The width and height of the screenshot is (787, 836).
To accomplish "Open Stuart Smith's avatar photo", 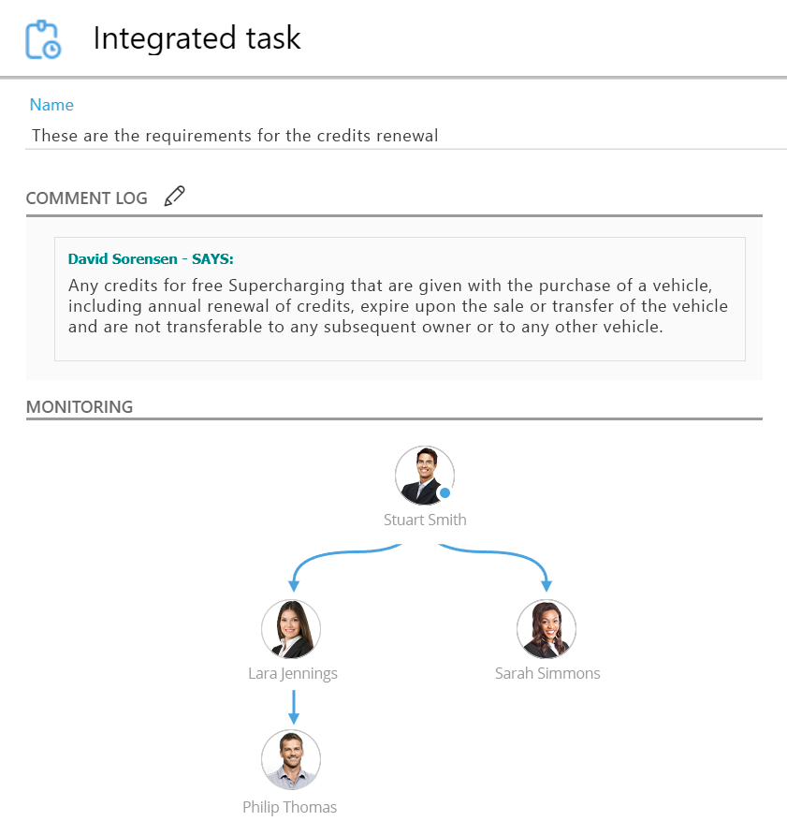I will pyautogui.click(x=424, y=475).
